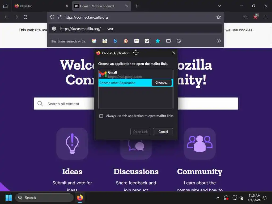Image resolution: width=272 pixels, height=204 pixels.
Task: Search with Wikipedia in the URL bar
Action: (x=147, y=41)
